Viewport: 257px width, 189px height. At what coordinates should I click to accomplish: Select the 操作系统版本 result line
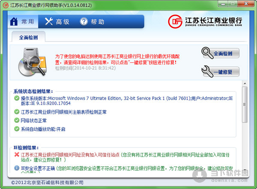coord(127,101)
